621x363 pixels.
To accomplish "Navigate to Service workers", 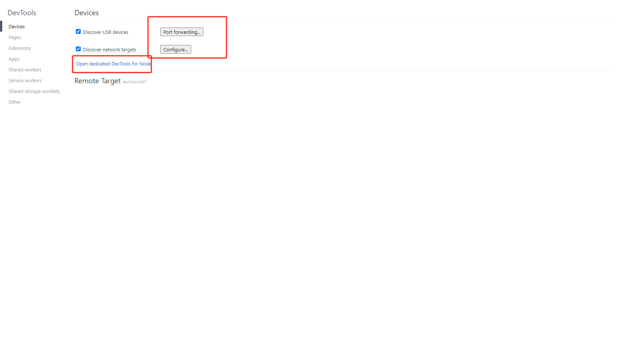I will click(x=25, y=81).
